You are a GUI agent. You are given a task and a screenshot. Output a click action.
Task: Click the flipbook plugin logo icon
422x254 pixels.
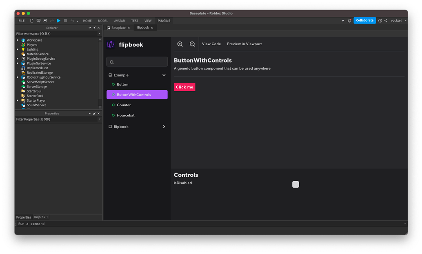[110, 44]
